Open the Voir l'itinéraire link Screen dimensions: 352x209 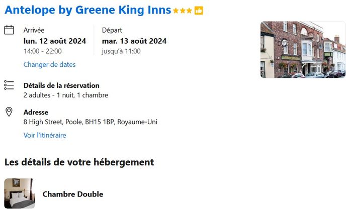(x=45, y=135)
